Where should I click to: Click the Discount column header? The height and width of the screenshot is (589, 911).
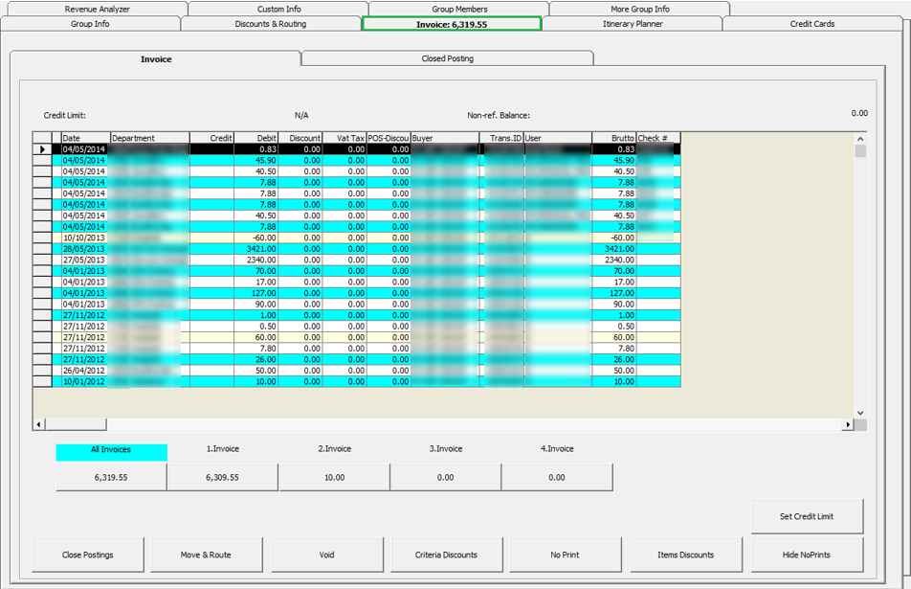(300, 138)
